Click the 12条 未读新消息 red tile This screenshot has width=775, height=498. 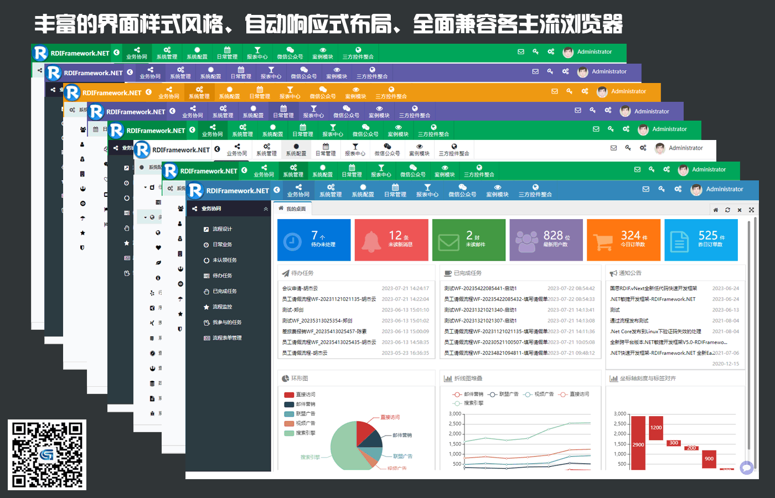pyautogui.click(x=391, y=240)
